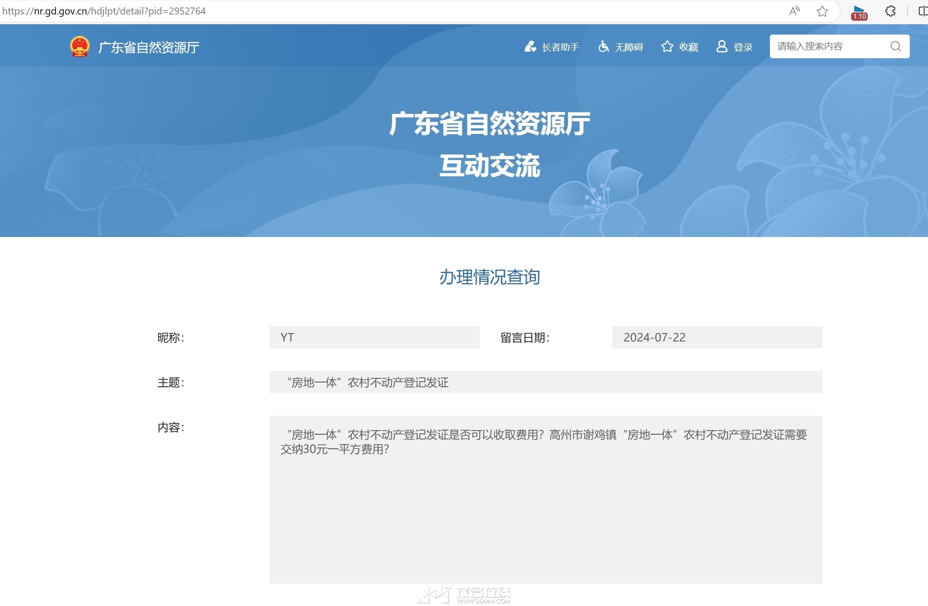928x606 pixels.
Task: Click the 内容 message text area
Action: pyautogui.click(x=545, y=499)
